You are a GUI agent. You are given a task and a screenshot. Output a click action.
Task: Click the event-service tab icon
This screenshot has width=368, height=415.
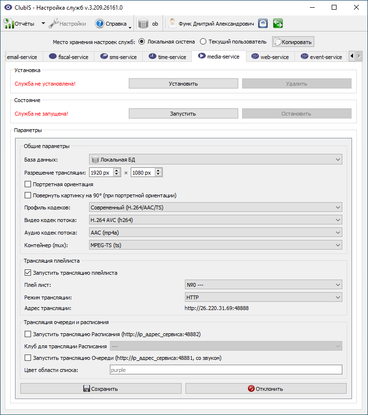tap(305, 56)
